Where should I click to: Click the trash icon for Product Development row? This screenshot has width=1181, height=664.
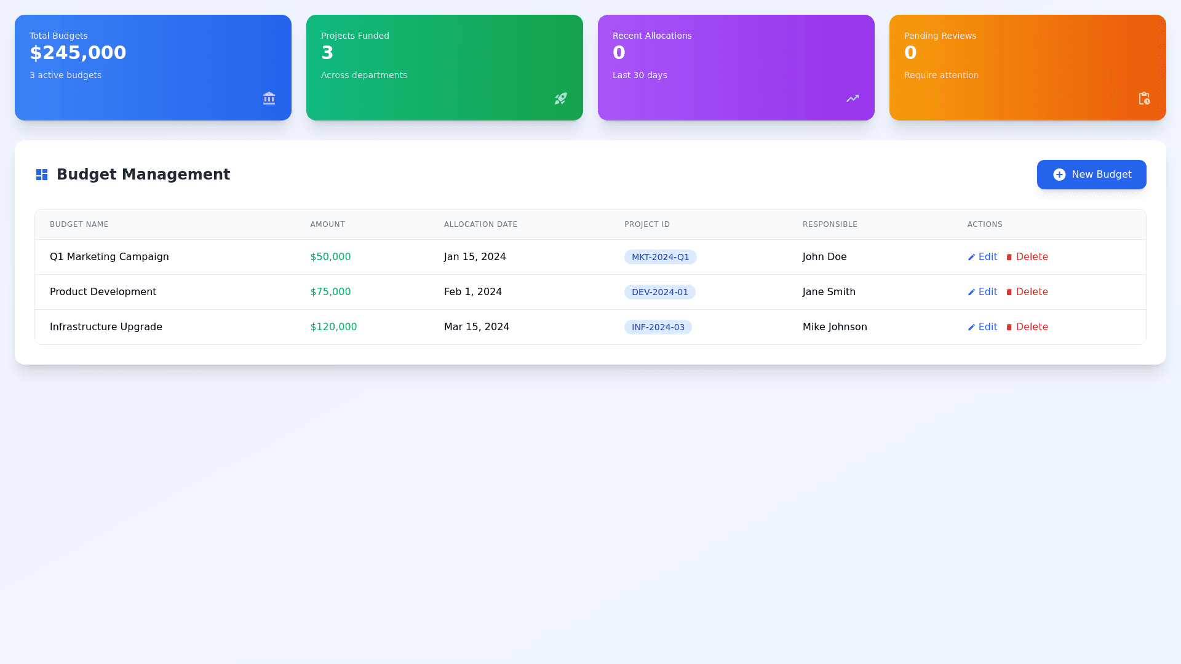click(1009, 292)
